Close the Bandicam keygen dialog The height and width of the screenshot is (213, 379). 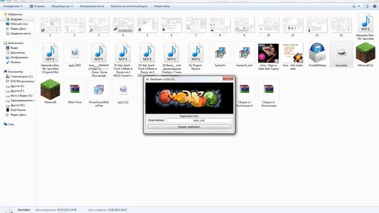228,79
